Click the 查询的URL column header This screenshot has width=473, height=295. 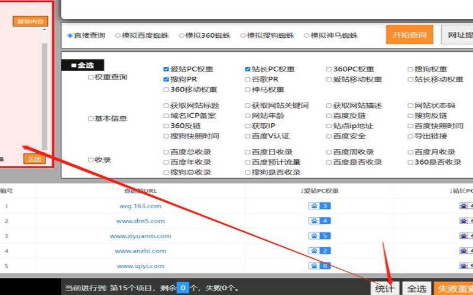tap(140, 191)
